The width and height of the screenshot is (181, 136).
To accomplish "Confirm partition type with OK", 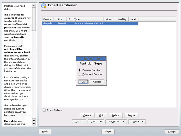I will (83, 82).
